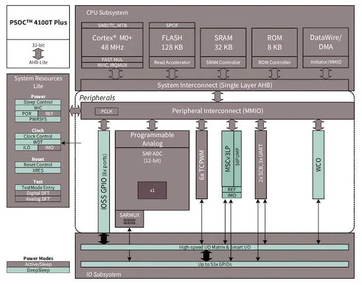This screenshot has width=362, height=285.
Task: Click the Initiator/MMIO label
Action: click(x=326, y=62)
